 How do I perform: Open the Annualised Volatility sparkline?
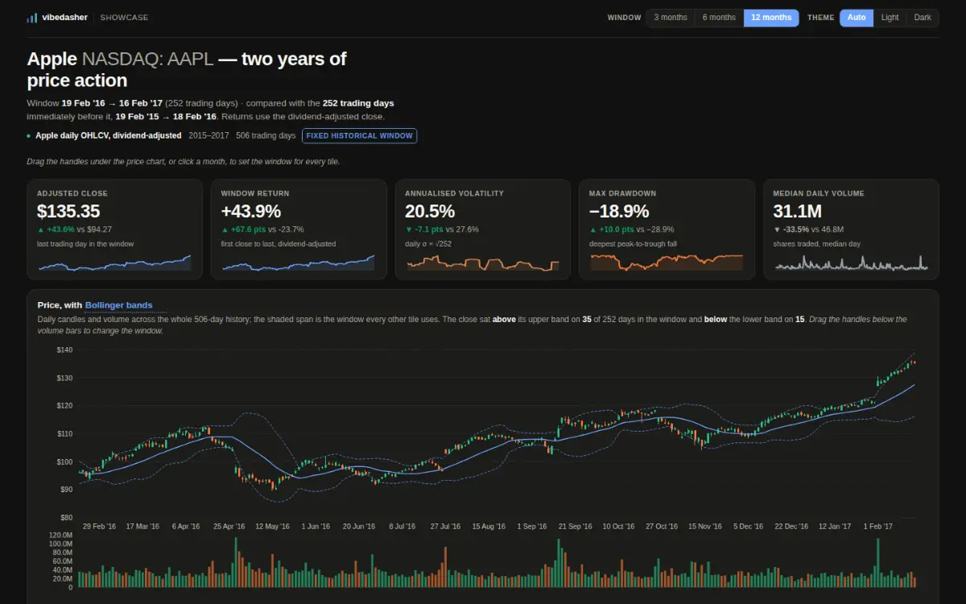[x=482, y=263]
